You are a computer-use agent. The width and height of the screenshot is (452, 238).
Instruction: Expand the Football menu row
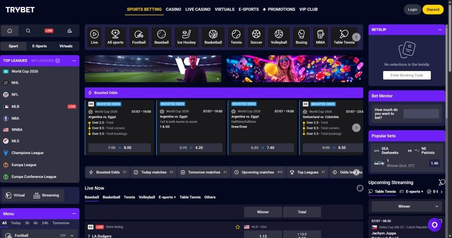[39, 235]
